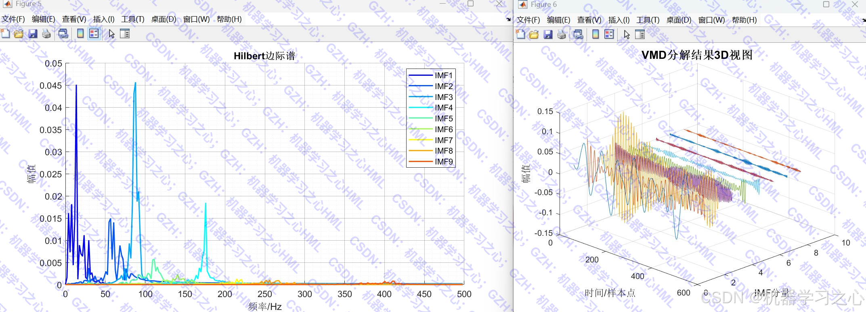Viewport: 866px width, 312px height.
Task: Click New Figure icon in Figure 6 toolbar
Action: 520,35
